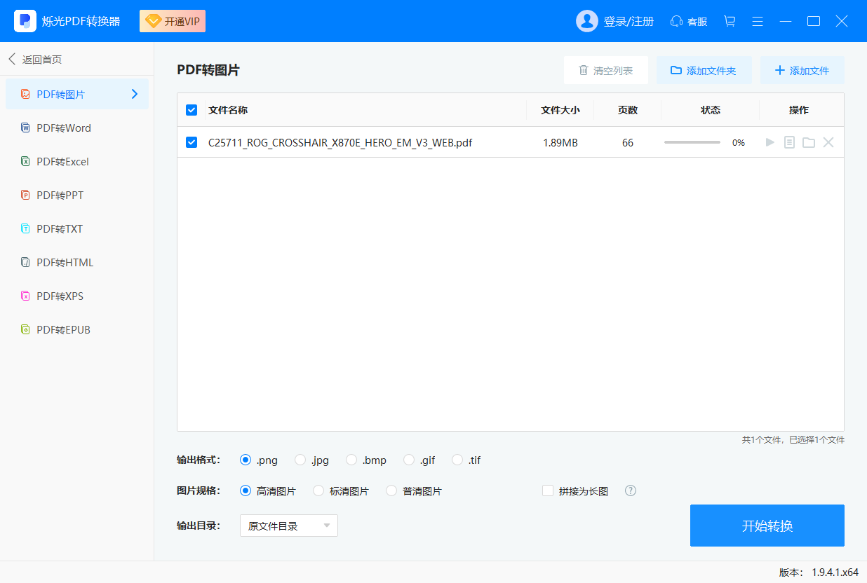Click the help question mark icon
Viewport: 867px width, 583px height.
(x=631, y=491)
